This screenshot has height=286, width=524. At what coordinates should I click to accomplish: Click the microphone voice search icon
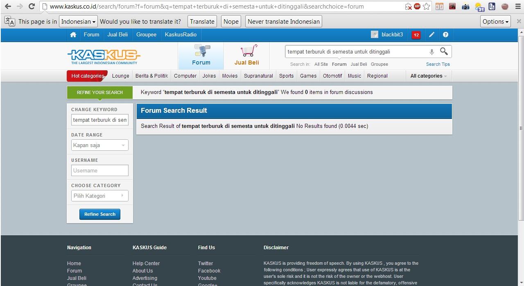[x=431, y=52]
